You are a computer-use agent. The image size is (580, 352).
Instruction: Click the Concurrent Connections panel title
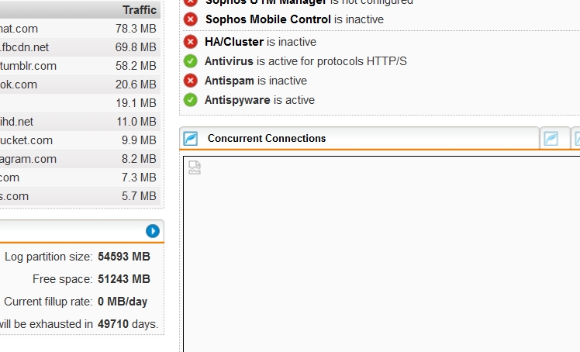(267, 138)
